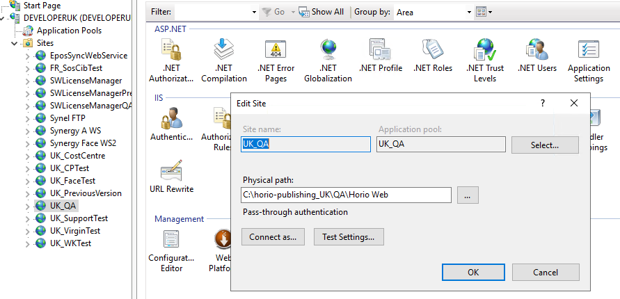Open .NET Error Pages 404 icon
Viewport: 620px width, 299px height.
point(276,50)
